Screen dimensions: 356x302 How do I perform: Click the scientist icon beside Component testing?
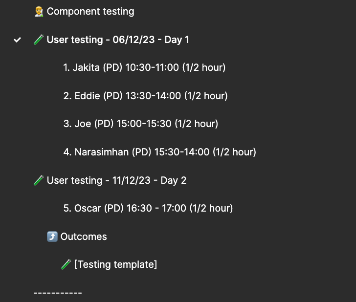pos(39,12)
